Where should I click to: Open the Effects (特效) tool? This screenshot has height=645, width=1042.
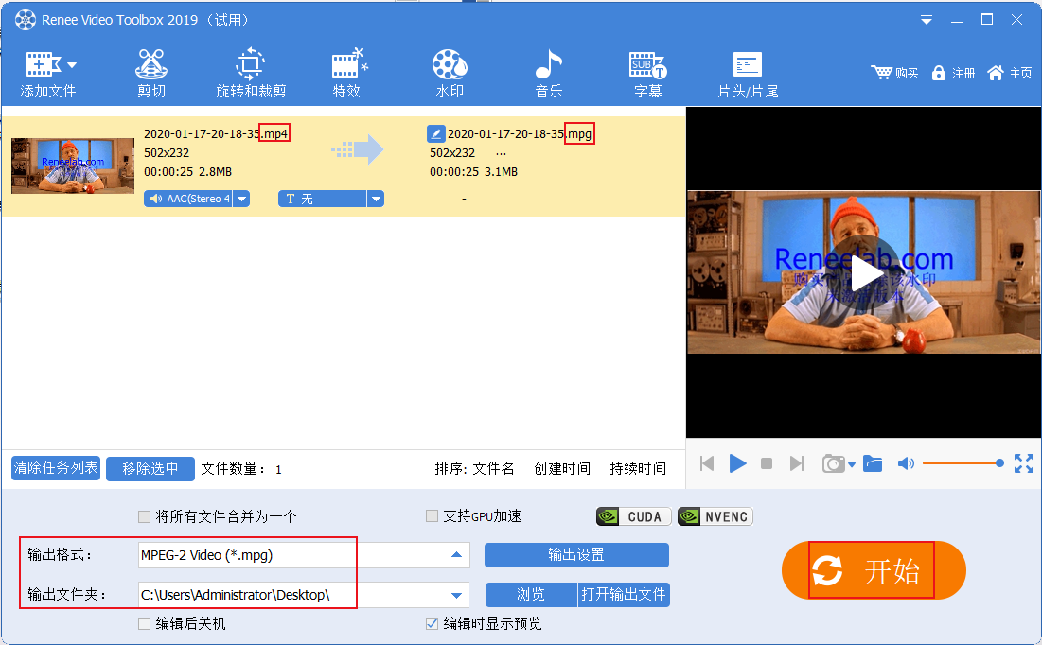click(x=348, y=74)
